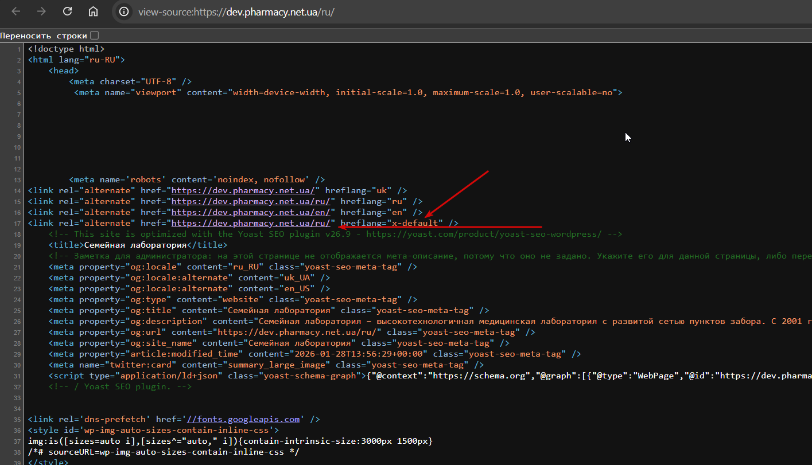Click line number 35 in the gutter
Viewport: 812px width, 465px height.
click(17, 419)
